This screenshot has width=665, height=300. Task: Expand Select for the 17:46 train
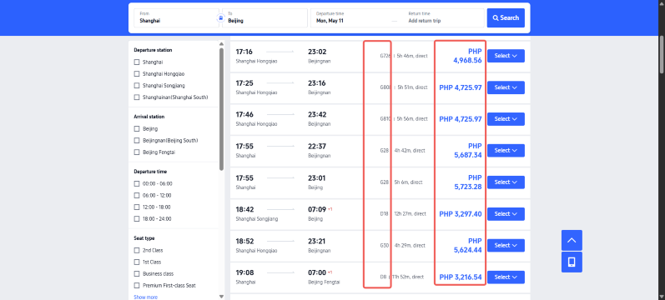point(506,119)
